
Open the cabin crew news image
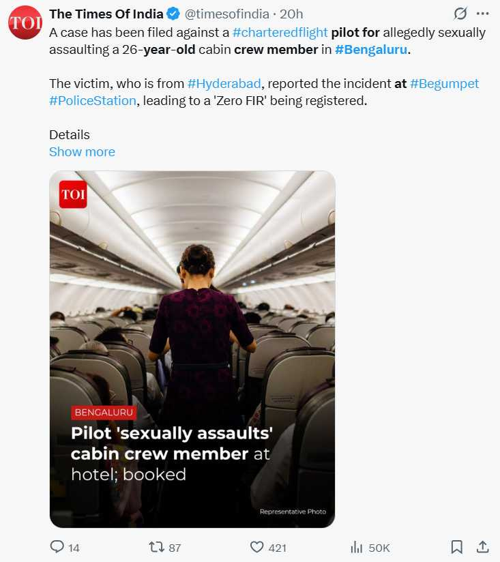[192, 349]
